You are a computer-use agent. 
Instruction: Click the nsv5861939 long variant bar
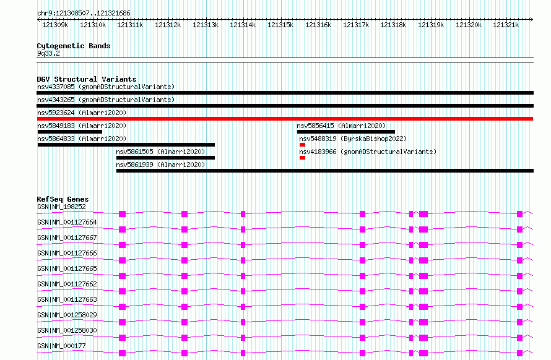(x=325, y=171)
